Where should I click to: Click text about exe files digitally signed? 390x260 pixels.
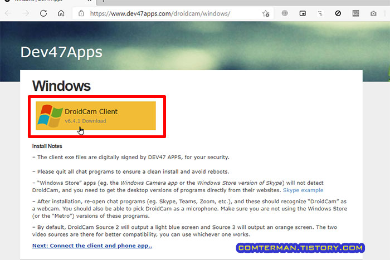(131, 158)
